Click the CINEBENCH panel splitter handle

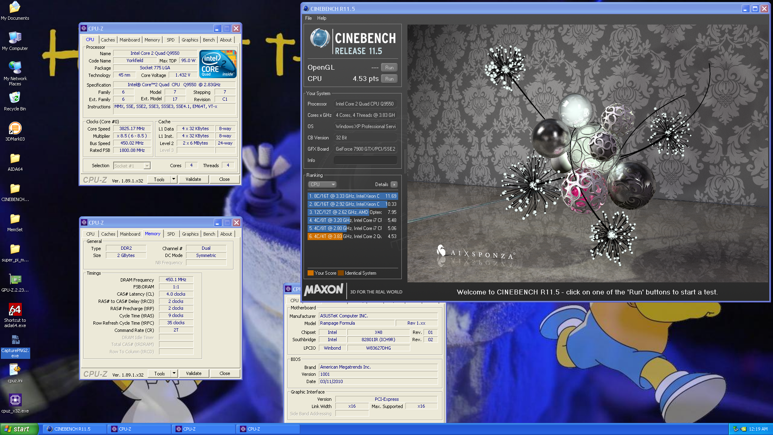click(405, 161)
